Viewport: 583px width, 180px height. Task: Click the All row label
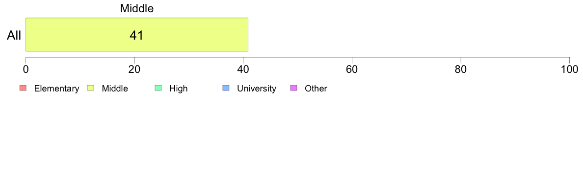point(14,36)
